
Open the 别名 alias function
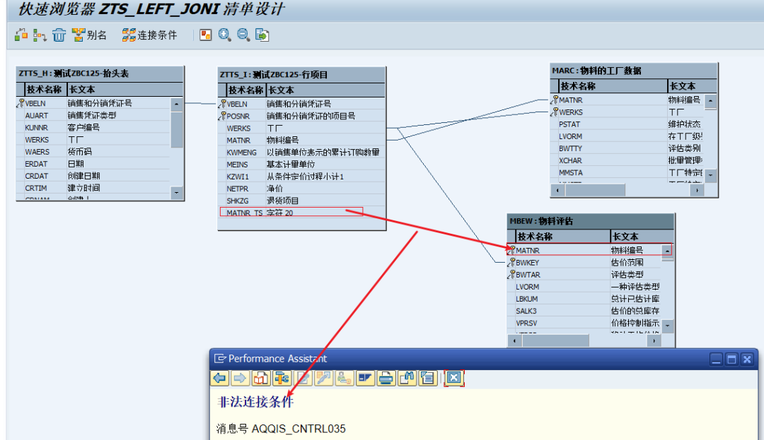[x=90, y=35]
